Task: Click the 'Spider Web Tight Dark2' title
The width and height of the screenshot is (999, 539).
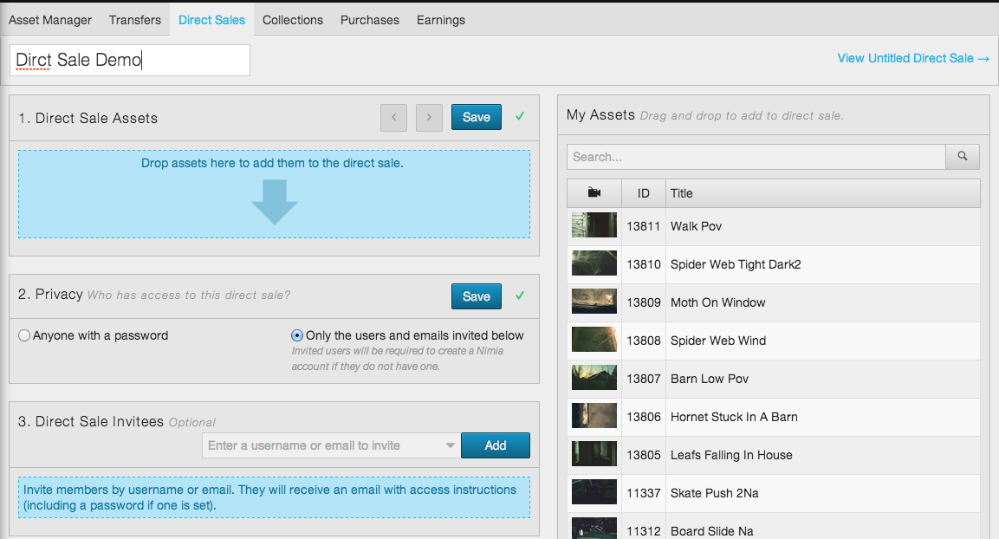Action: point(736,264)
